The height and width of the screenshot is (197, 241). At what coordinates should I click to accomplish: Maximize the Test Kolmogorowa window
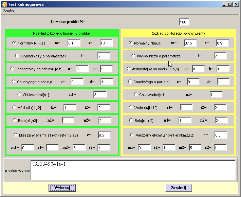(x=230, y=4)
